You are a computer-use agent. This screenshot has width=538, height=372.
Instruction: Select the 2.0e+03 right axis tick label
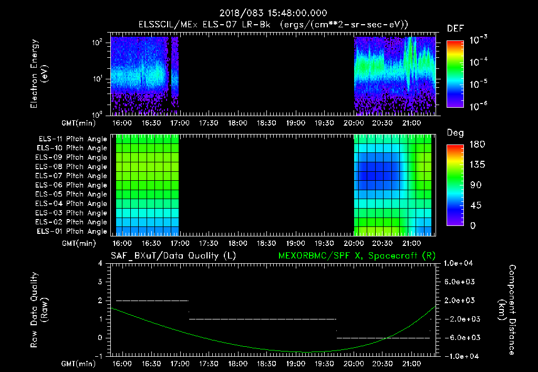(460, 300)
